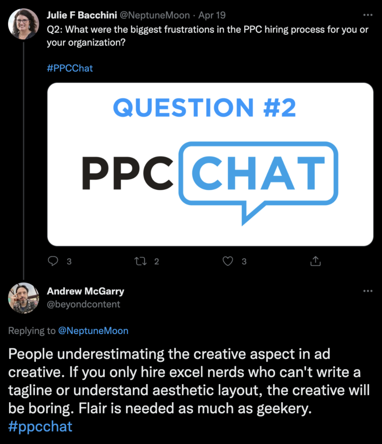Click the Andrew McGarry display name
Viewport: 382px width, 444px height.
pos(85,292)
